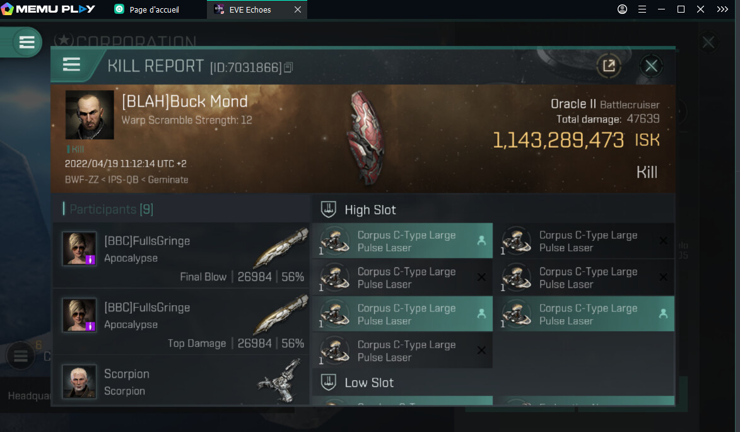Click the dropped-loot person icon on first laser
Screen dimensions: 740x432
(481, 241)
